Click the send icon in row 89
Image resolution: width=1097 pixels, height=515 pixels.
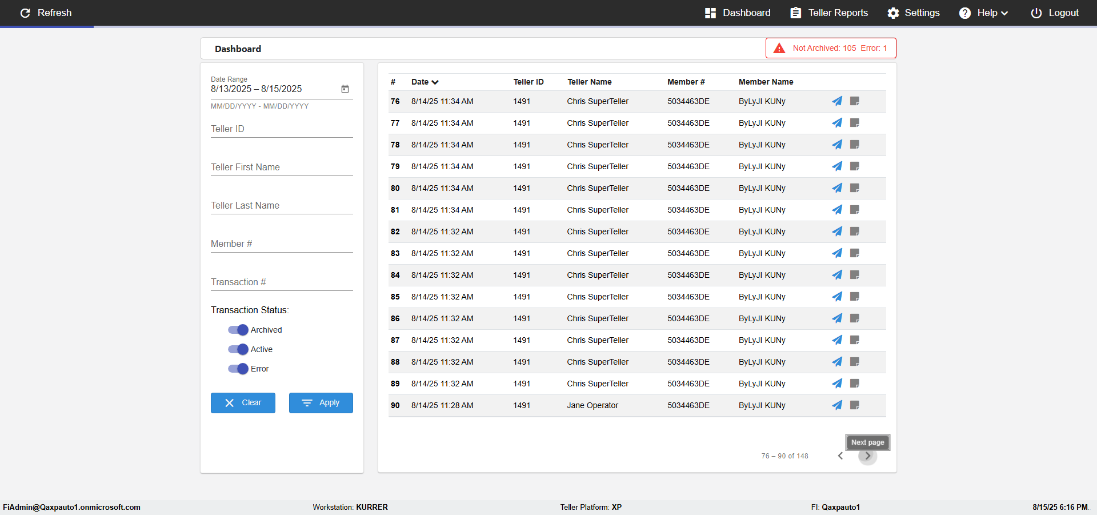coord(837,384)
